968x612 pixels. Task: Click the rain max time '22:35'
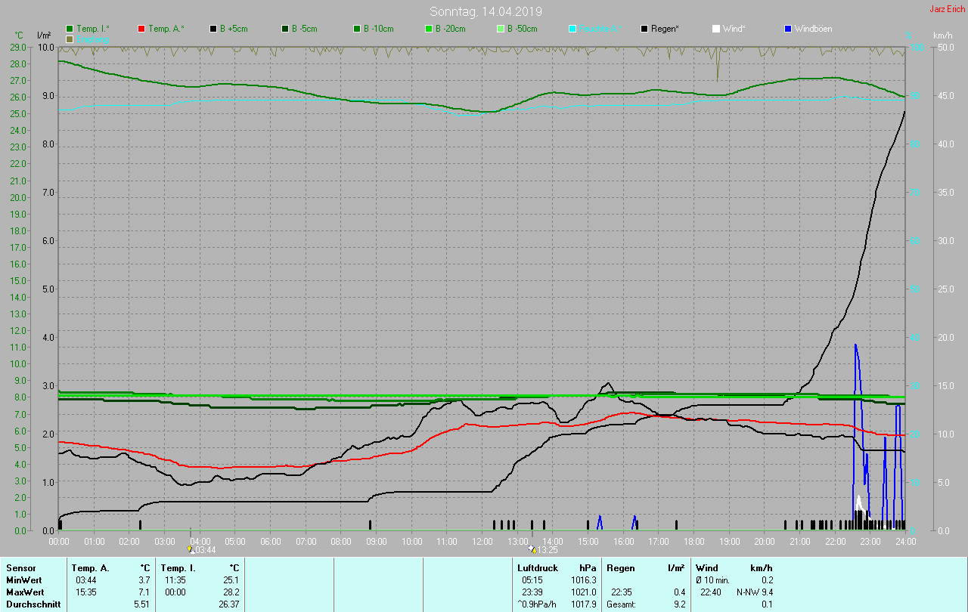[622, 592]
